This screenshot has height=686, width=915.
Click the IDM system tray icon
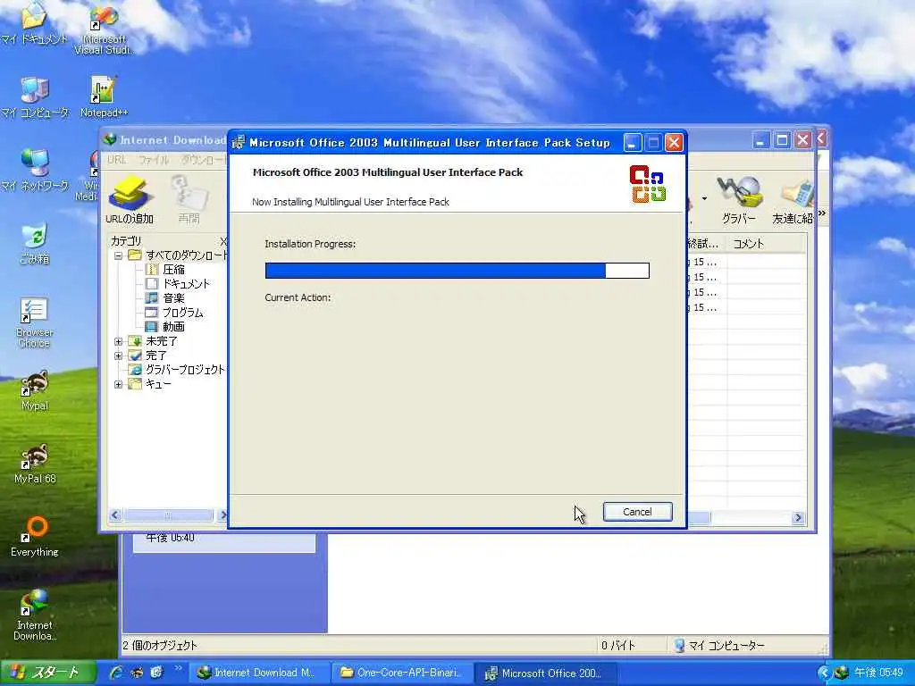(x=842, y=673)
